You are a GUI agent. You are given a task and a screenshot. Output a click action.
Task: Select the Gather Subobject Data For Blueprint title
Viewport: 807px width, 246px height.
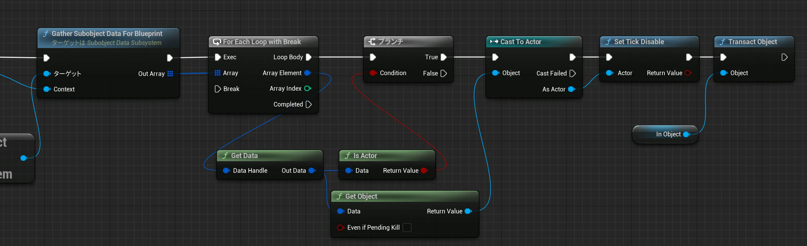[x=107, y=33]
